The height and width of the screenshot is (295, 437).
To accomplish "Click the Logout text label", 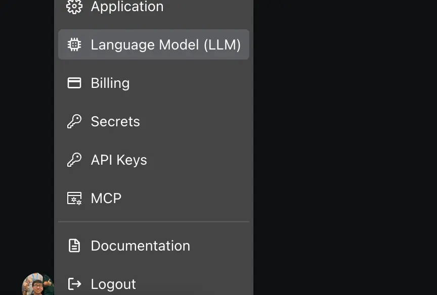I will (x=113, y=284).
